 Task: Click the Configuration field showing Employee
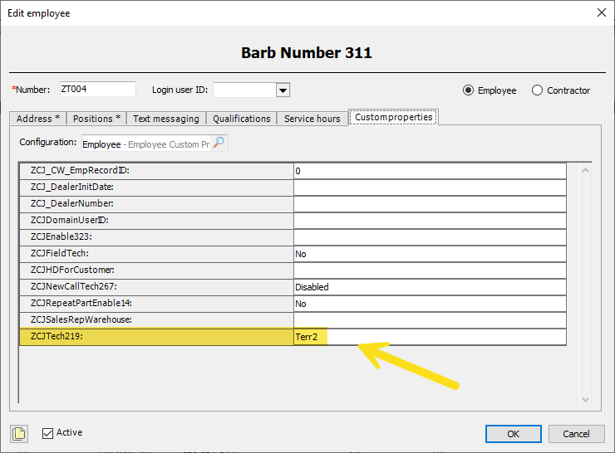146,144
